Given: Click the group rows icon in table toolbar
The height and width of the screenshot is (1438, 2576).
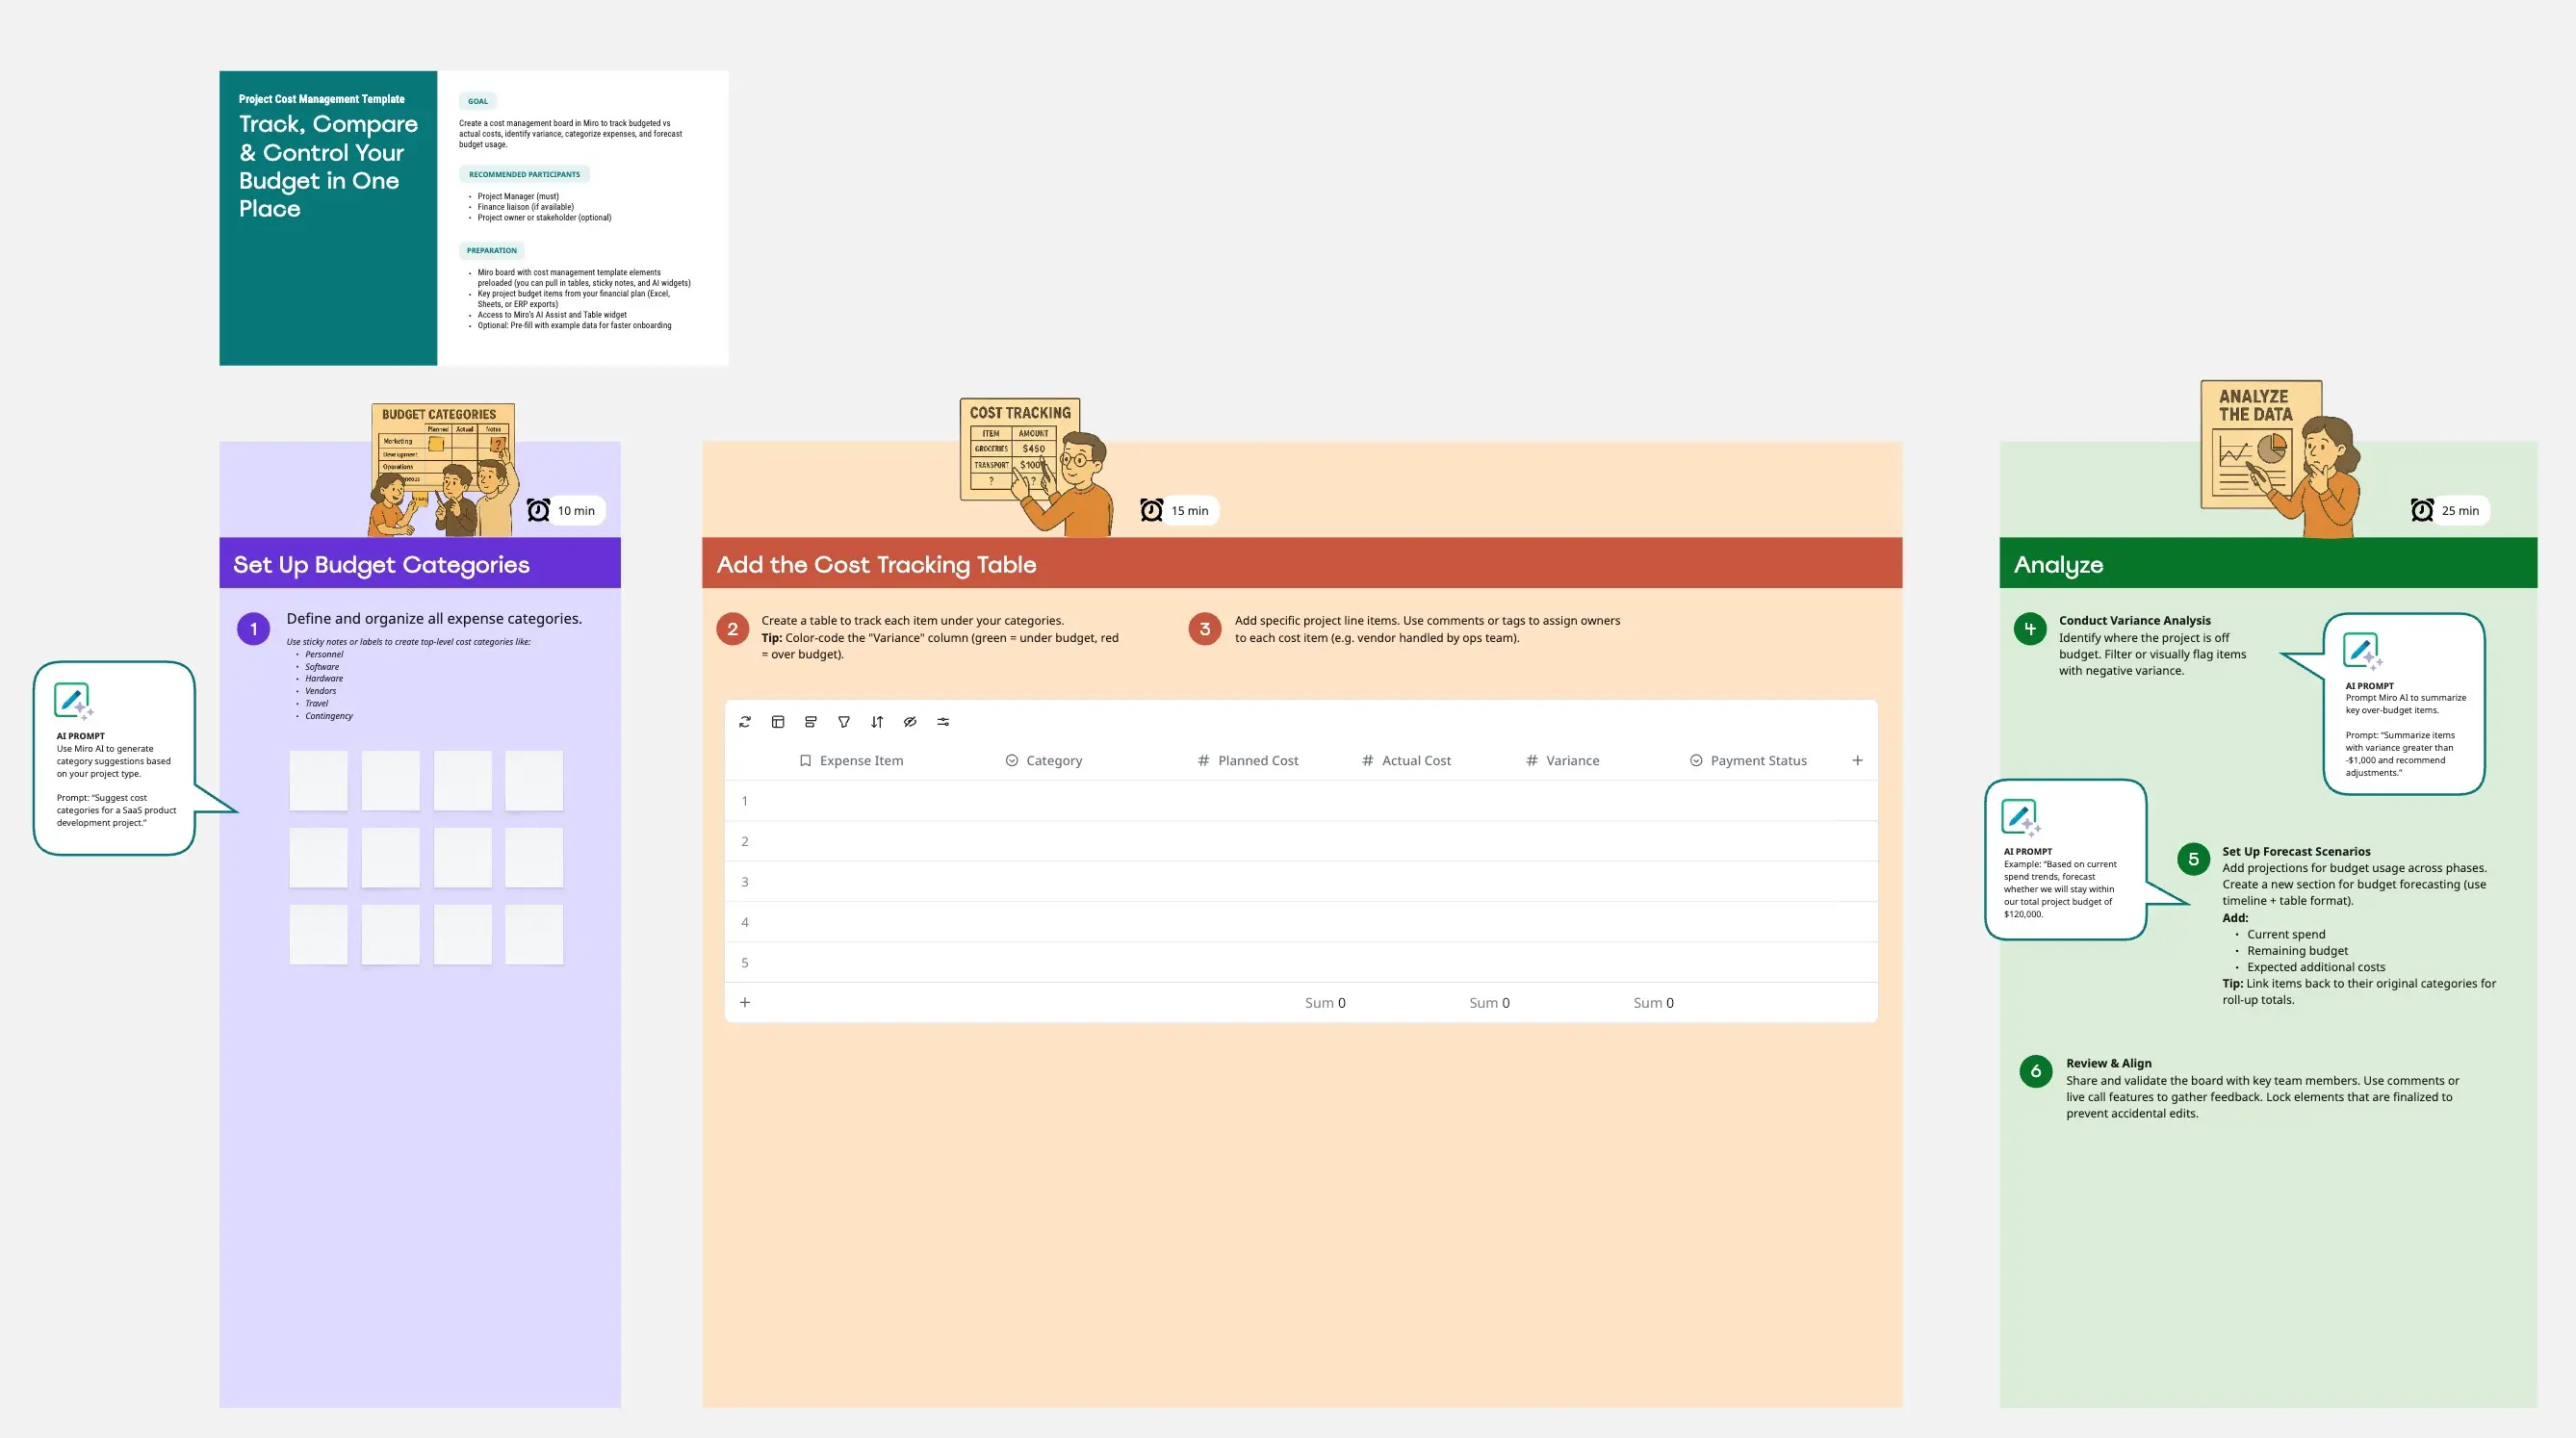Looking at the screenshot, I should (811, 722).
